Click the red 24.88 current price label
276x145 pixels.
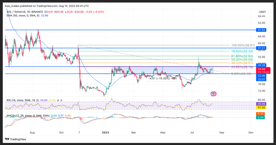(263, 69)
